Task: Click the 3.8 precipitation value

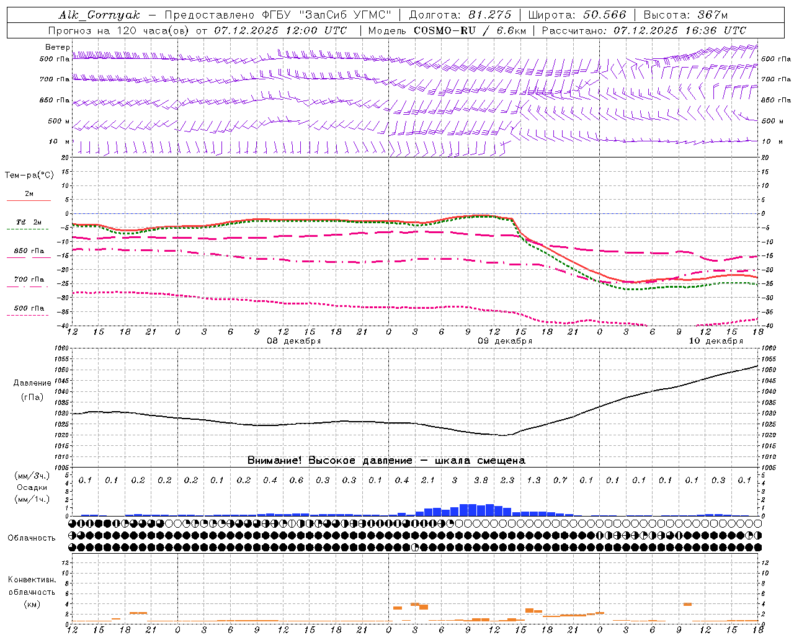Action: 481,480
